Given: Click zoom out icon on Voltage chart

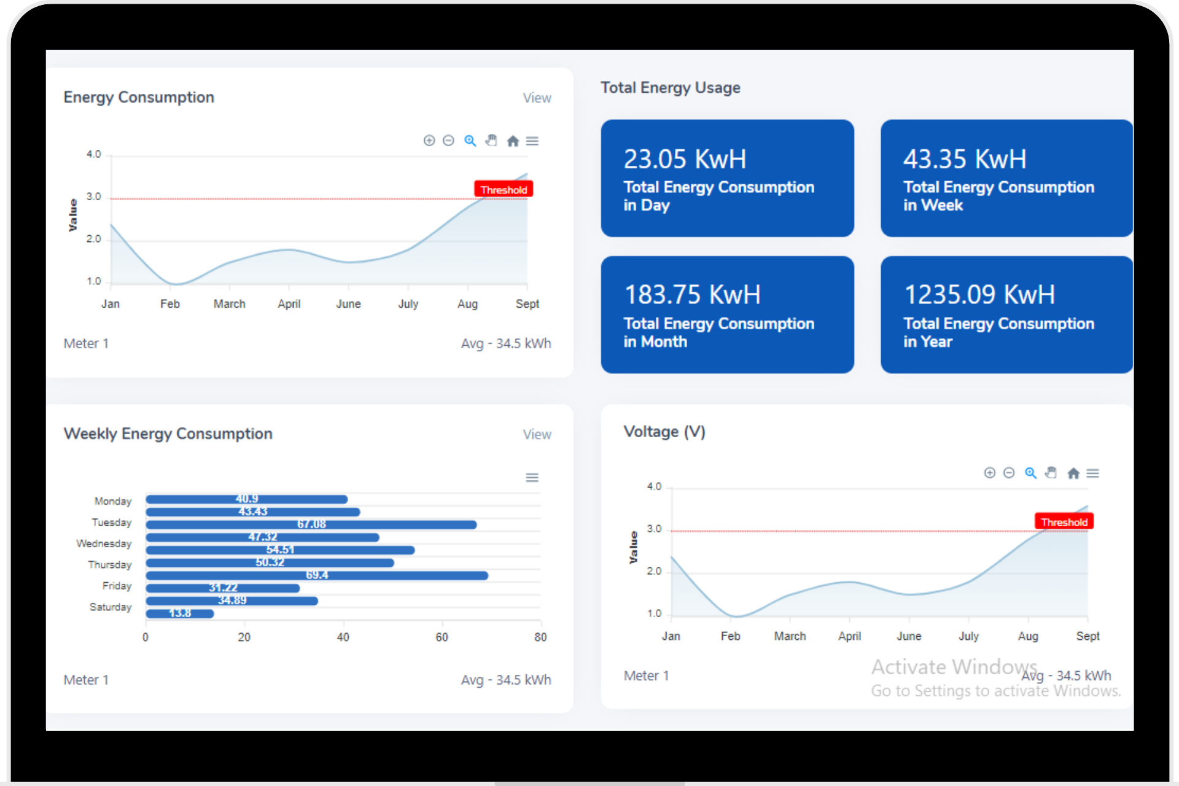Looking at the screenshot, I should 1009,473.
